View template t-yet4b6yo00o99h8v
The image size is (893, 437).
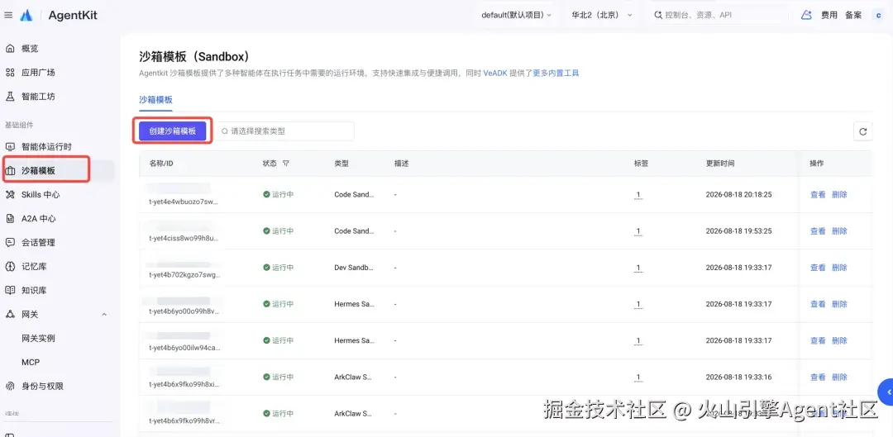[818, 304]
